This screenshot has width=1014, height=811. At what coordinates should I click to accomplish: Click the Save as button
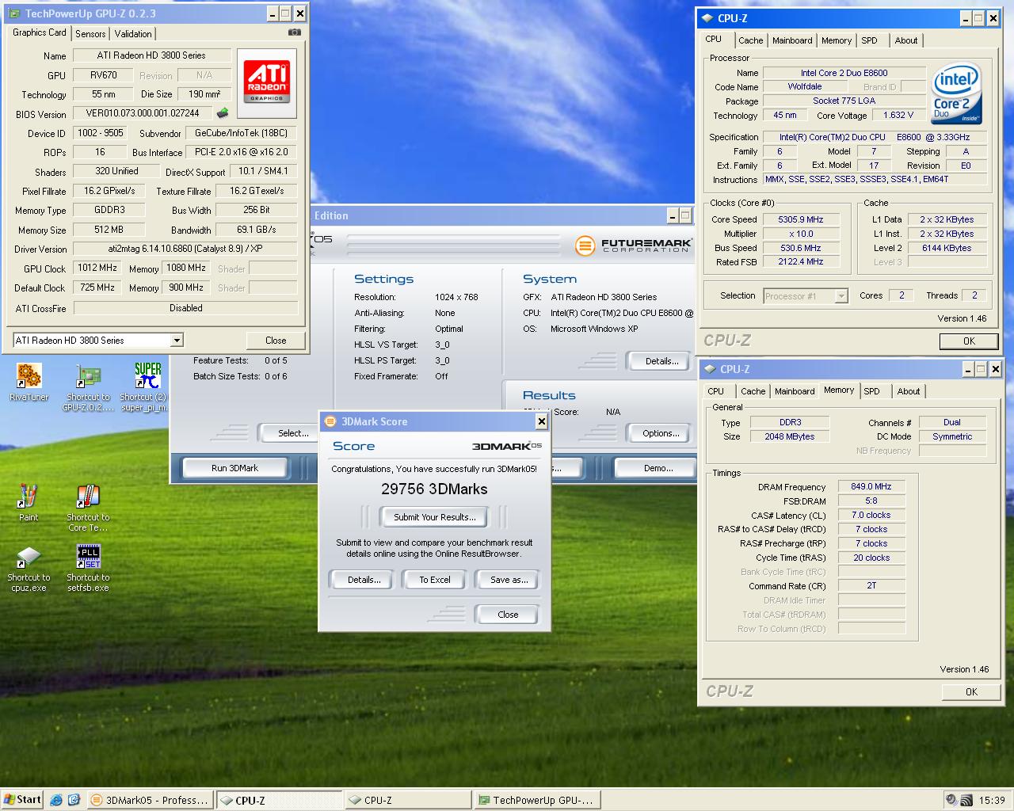point(509,580)
